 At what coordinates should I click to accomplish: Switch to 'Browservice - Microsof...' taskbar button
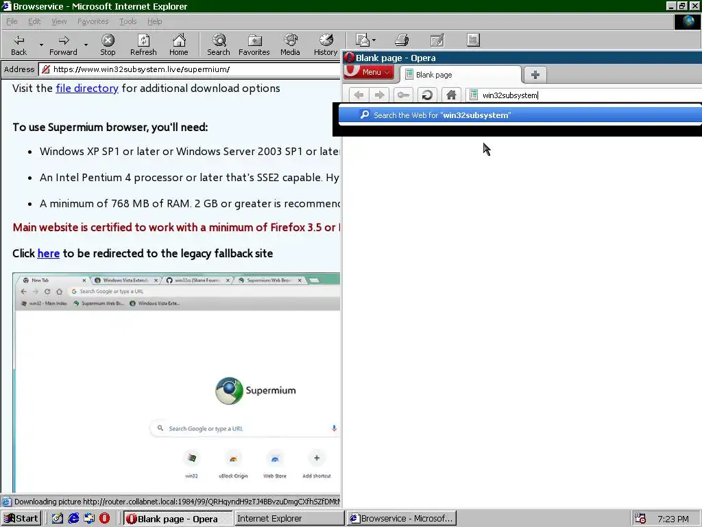point(402,519)
